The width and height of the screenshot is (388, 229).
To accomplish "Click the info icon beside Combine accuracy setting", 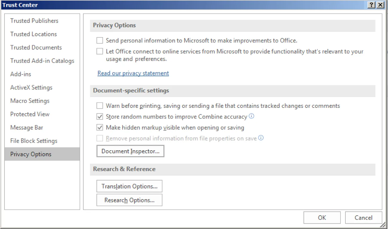I will [251, 116].
